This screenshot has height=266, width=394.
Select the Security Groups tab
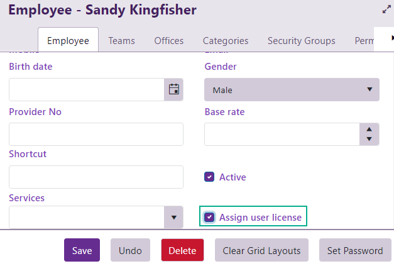pyautogui.click(x=301, y=41)
